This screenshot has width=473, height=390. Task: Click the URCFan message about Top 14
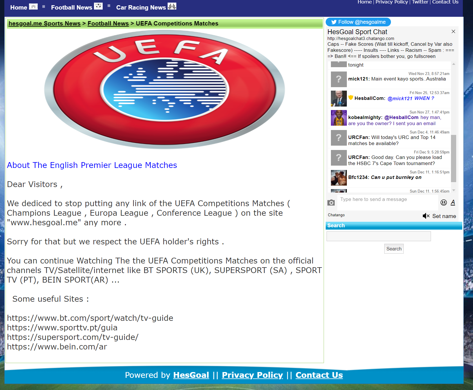coord(392,140)
